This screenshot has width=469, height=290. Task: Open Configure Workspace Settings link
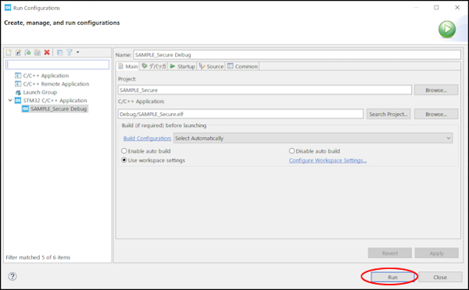pos(328,161)
